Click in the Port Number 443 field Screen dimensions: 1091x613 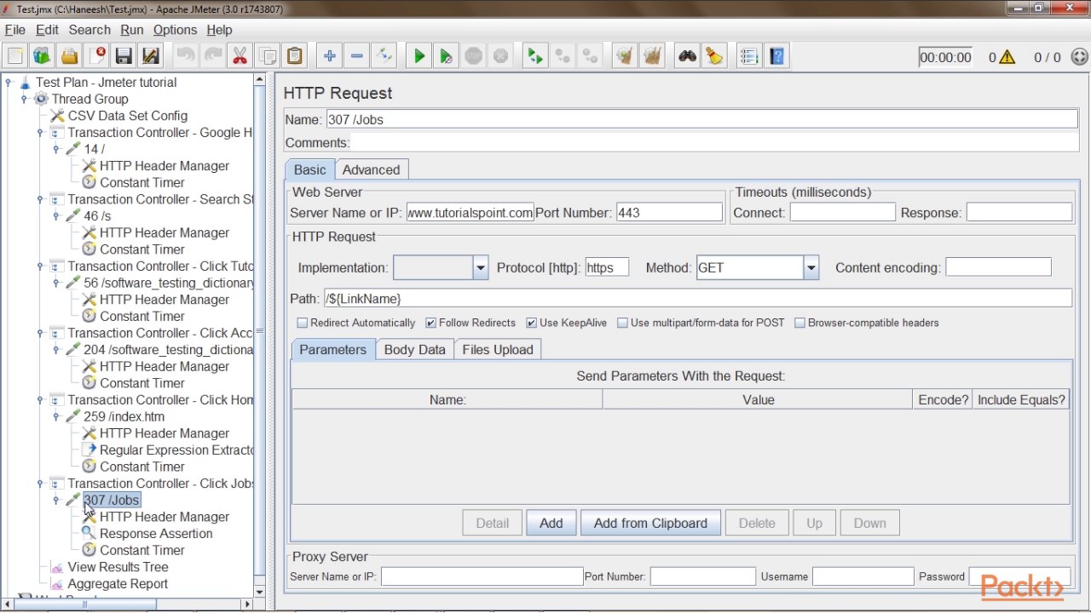click(x=669, y=213)
